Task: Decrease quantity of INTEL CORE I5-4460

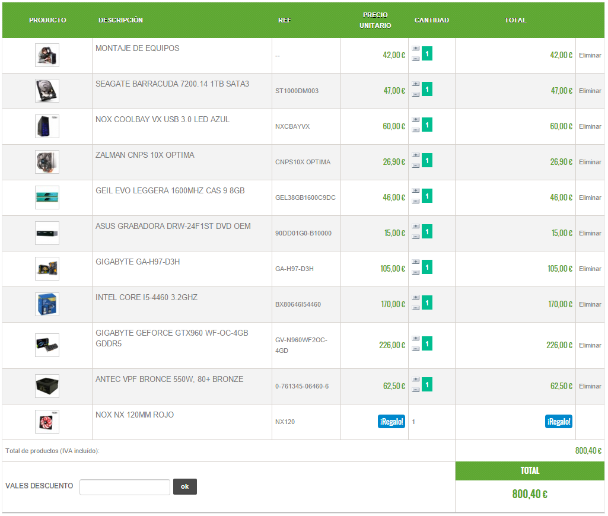Action: (x=416, y=308)
